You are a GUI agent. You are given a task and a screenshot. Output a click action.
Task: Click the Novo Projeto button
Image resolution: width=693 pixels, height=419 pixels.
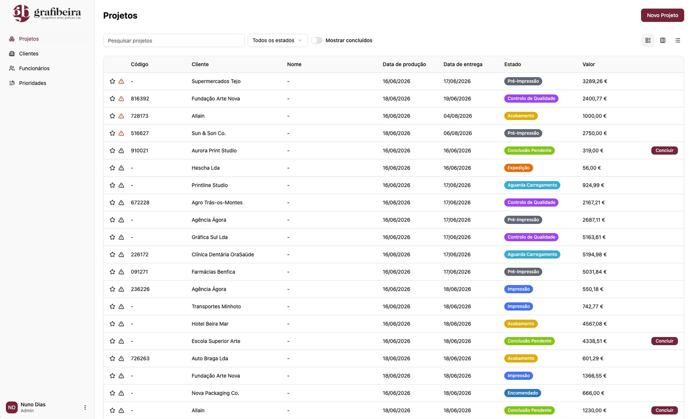[662, 15]
